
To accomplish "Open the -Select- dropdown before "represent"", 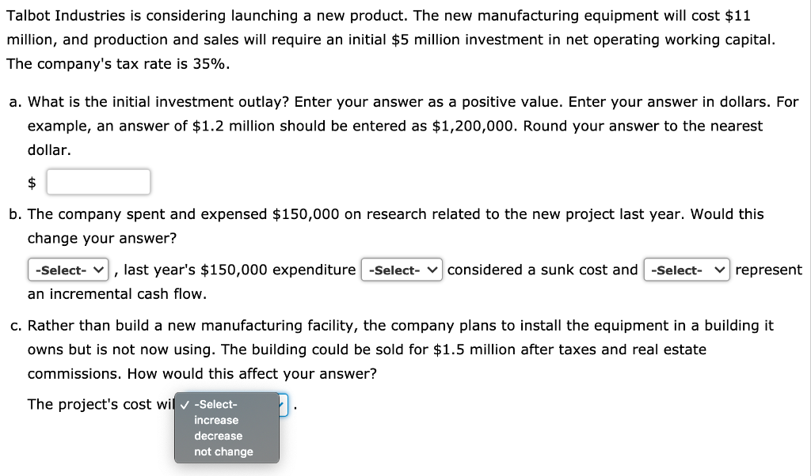I will (x=687, y=270).
